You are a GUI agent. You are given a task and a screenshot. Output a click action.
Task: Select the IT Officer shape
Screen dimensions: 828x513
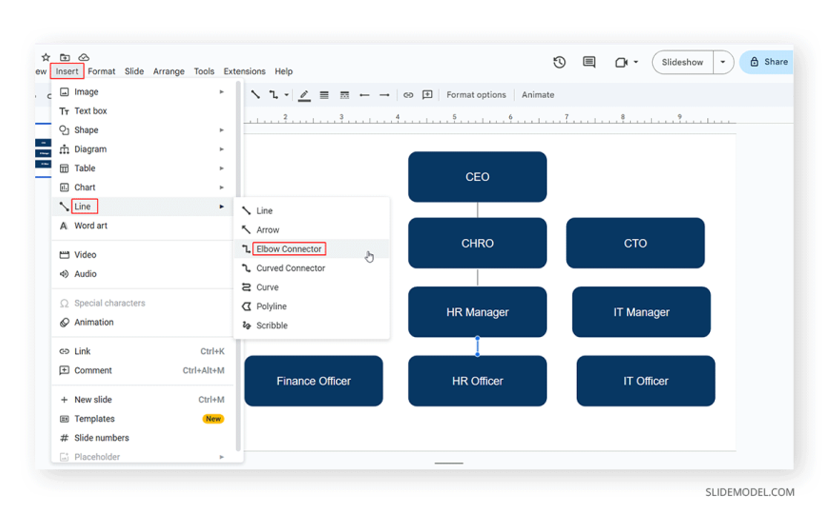pyautogui.click(x=646, y=381)
